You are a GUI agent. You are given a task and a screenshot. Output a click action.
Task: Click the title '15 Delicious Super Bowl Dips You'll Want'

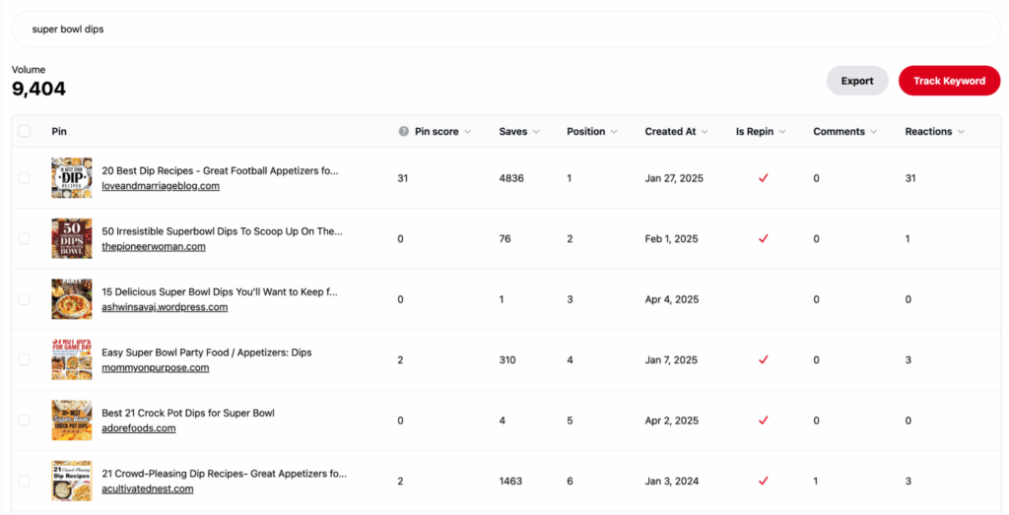(x=220, y=291)
